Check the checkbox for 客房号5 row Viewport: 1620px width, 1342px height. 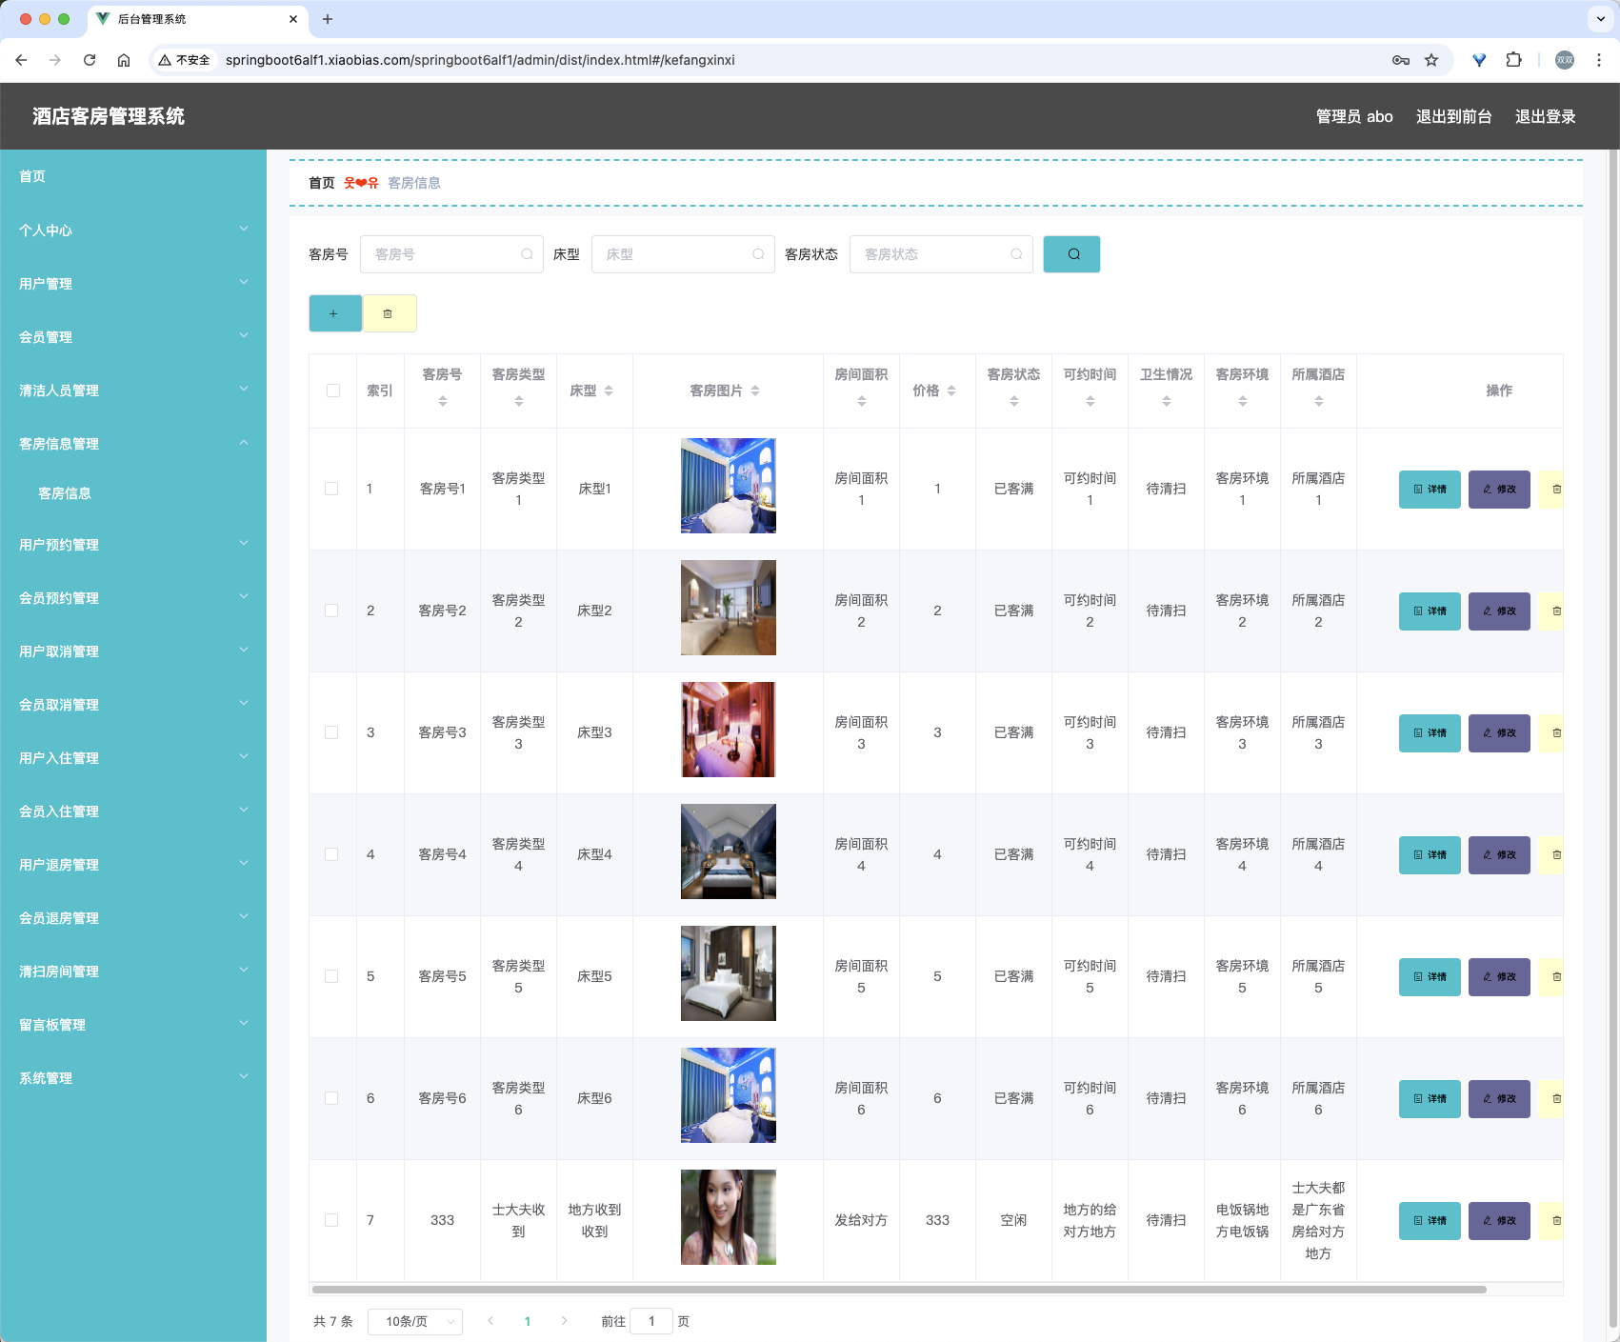point(331,976)
